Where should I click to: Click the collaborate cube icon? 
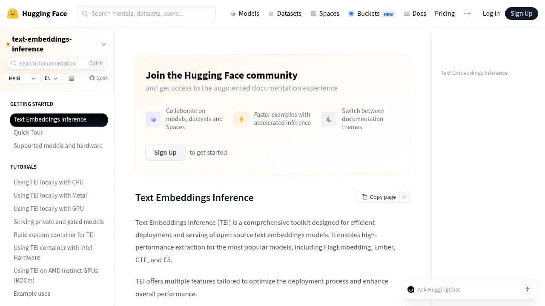click(x=153, y=119)
